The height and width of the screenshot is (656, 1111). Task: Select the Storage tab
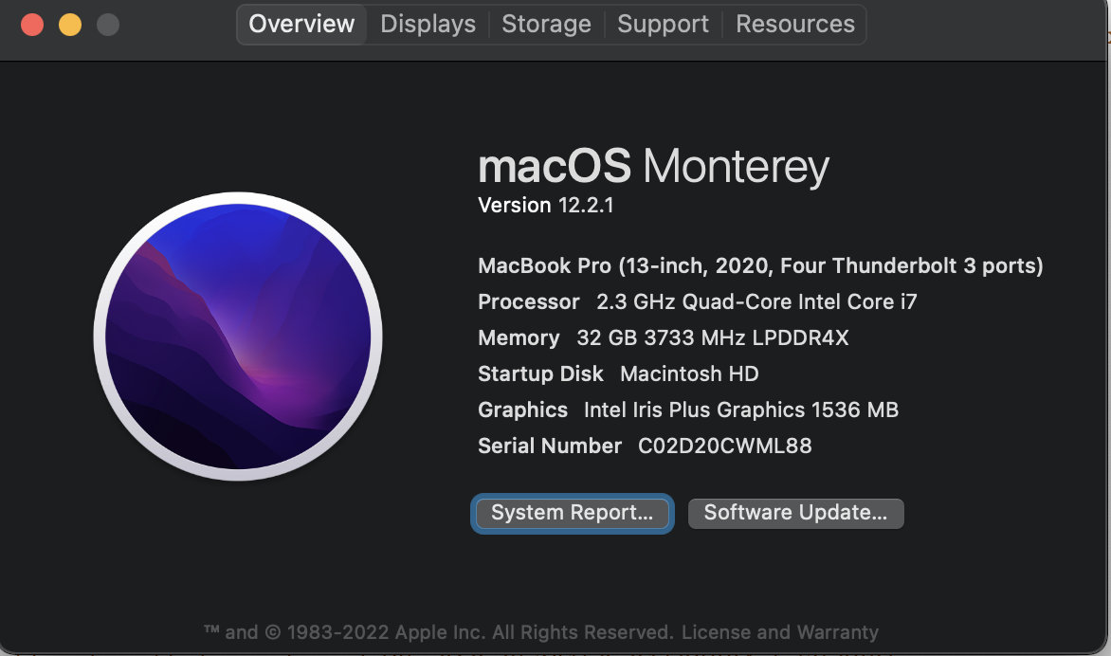click(x=546, y=24)
